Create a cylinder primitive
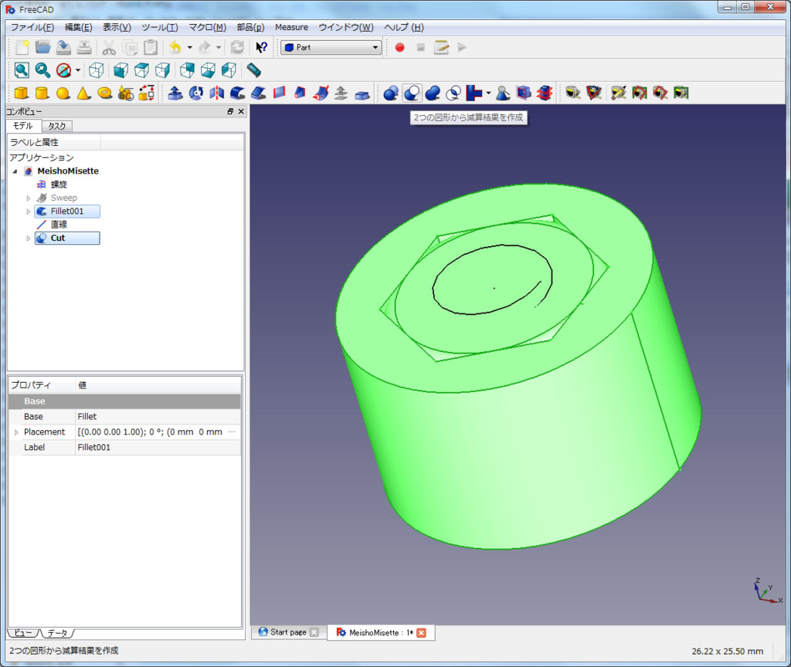Screen dimensions: 791x667 pyautogui.click(x=42, y=93)
